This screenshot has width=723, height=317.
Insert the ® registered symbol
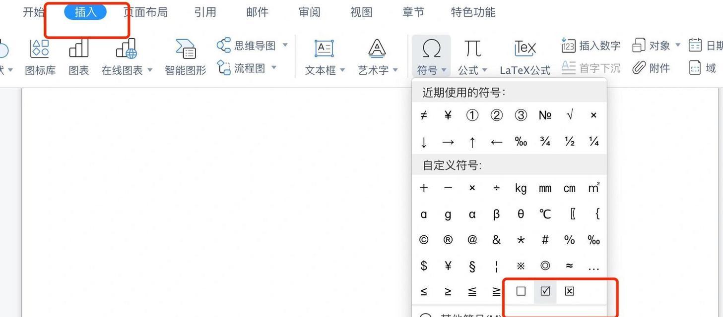pyautogui.click(x=448, y=240)
